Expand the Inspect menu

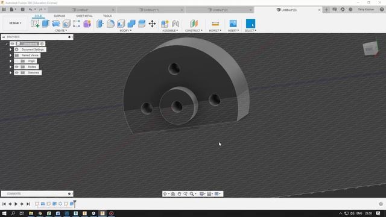[x=215, y=31]
